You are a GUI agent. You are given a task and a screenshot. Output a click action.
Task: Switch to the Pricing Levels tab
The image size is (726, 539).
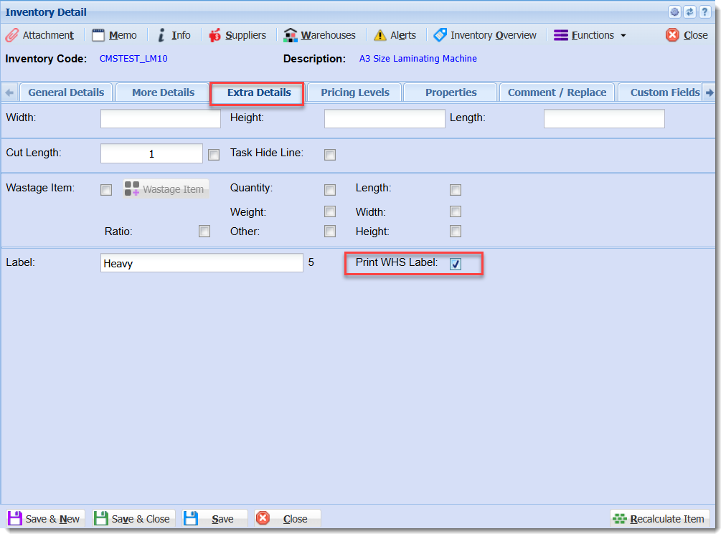point(355,92)
